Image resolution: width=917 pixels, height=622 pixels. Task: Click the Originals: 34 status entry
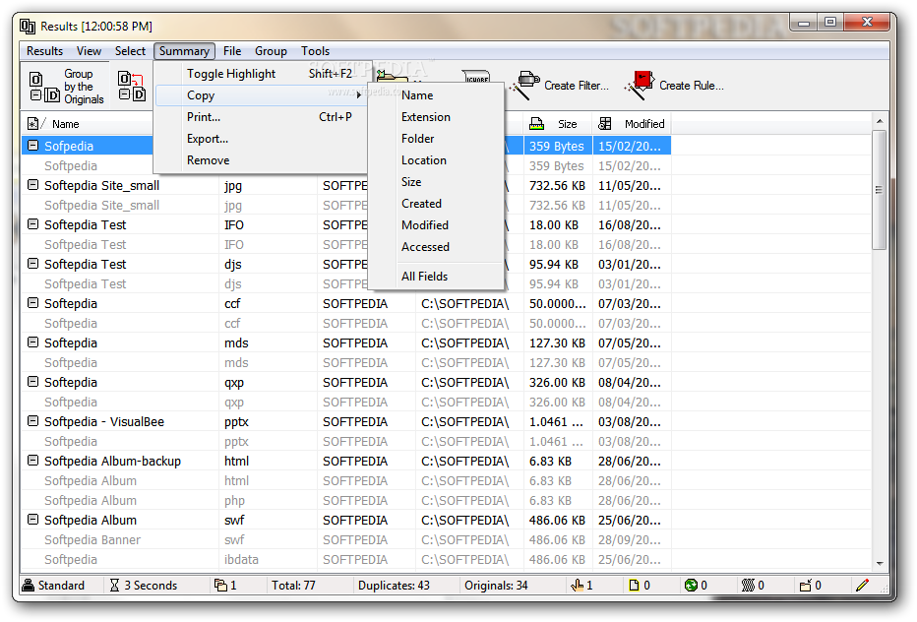click(x=496, y=586)
